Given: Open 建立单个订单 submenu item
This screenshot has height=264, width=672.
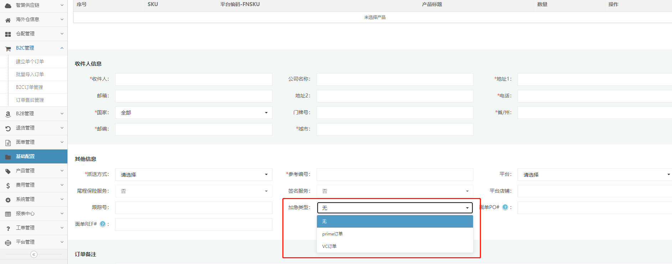Looking at the screenshot, I should 30,62.
